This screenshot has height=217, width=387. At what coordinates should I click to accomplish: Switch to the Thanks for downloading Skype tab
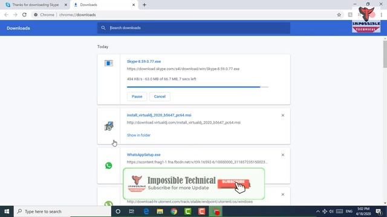point(36,5)
